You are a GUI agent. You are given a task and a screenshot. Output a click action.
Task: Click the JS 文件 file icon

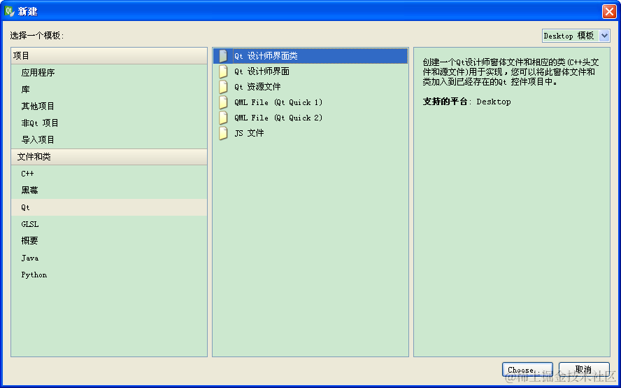(223, 133)
